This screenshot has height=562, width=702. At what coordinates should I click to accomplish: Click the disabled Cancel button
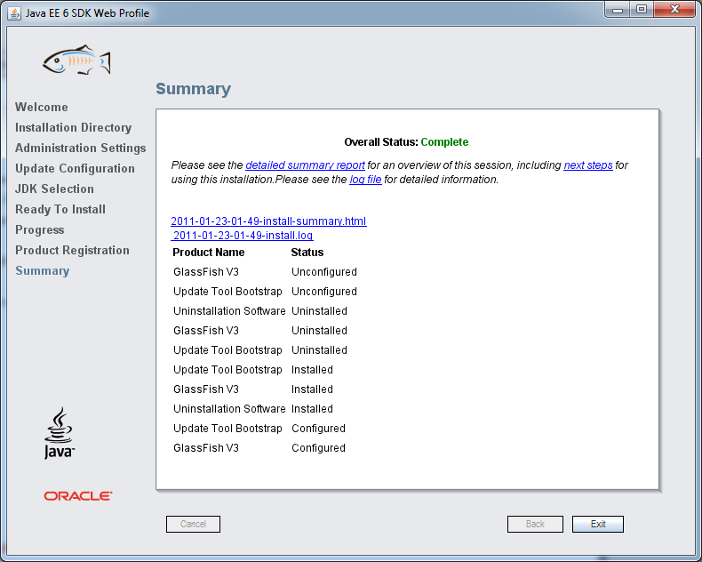point(193,524)
